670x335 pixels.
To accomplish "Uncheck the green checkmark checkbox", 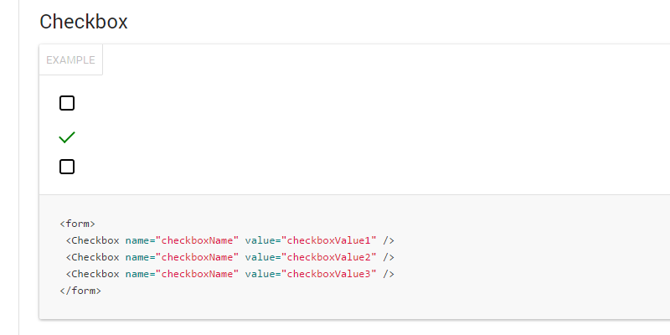I will tap(67, 137).
